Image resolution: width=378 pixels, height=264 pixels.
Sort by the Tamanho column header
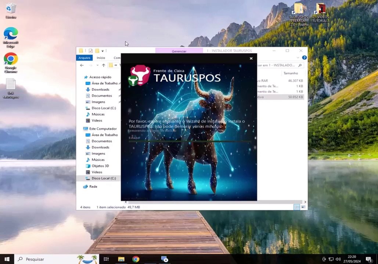(x=291, y=73)
